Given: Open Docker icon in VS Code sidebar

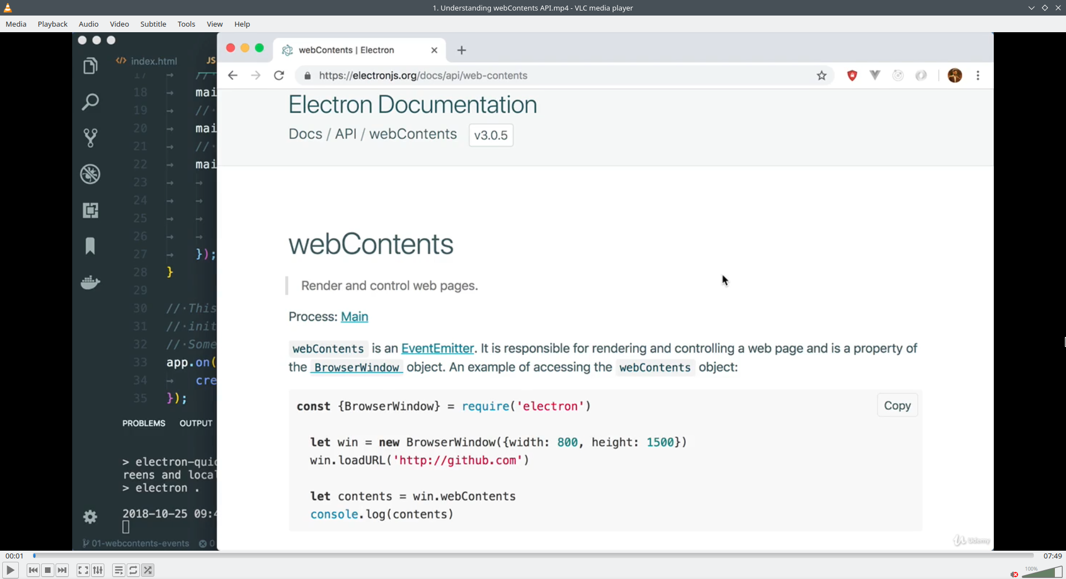Looking at the screenshot, I should [x=90, y=282].
